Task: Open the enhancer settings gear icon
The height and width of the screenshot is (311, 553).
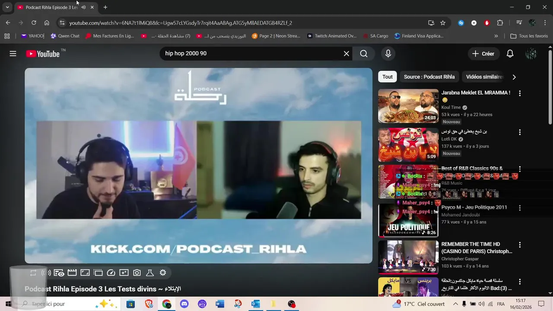Action: [163, 273]
